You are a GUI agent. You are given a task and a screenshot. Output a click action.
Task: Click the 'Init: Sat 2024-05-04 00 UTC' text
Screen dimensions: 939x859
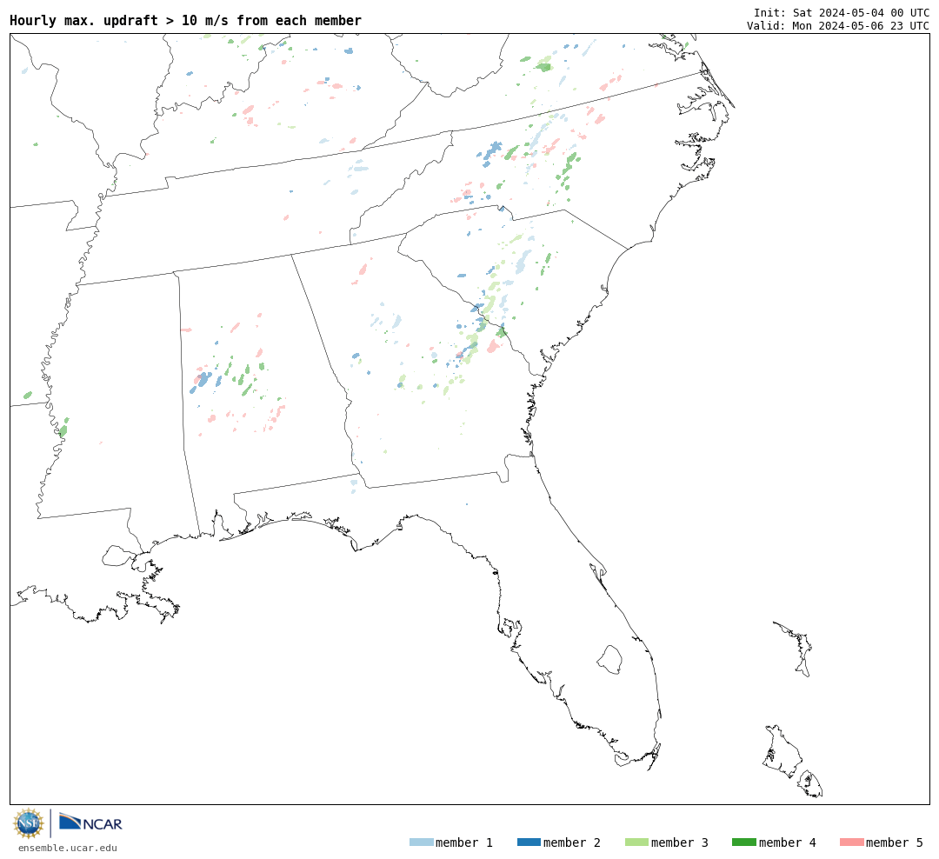point(842,12)
